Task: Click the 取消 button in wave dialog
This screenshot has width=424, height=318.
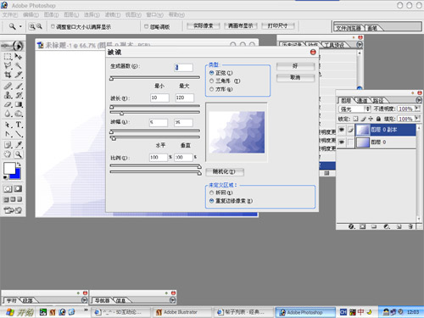Action: 295,77
